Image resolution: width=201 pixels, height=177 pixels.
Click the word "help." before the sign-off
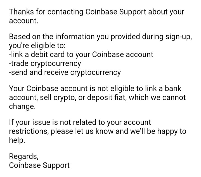coord(17,140)
